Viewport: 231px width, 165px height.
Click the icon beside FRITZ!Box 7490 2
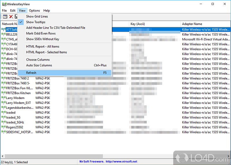(3, 78)
